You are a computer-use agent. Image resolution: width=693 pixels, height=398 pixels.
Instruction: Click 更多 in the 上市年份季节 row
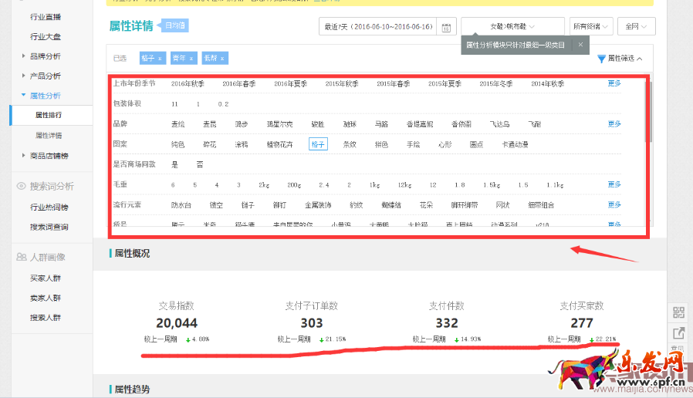click(614, 83)
